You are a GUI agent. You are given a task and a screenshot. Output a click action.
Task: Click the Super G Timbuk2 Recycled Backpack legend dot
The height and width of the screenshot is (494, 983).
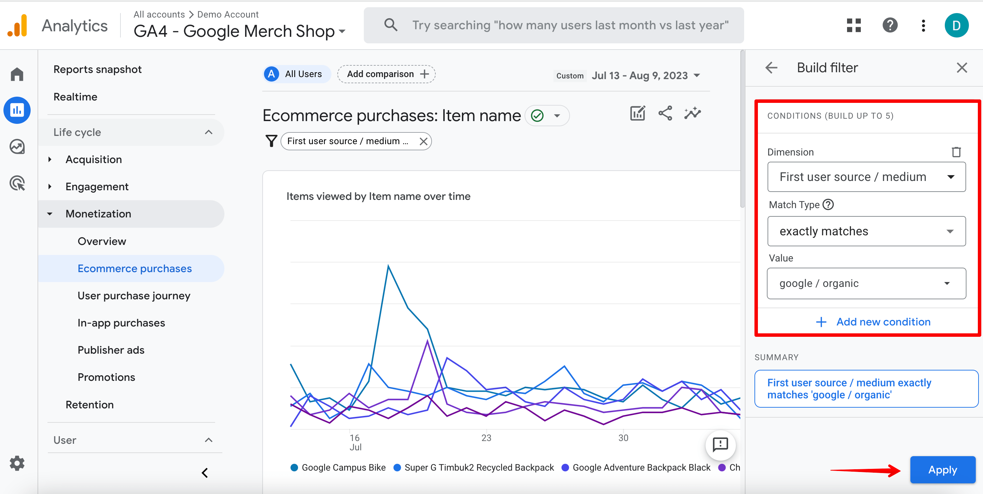pyautogui.click(x=397, y=468)
